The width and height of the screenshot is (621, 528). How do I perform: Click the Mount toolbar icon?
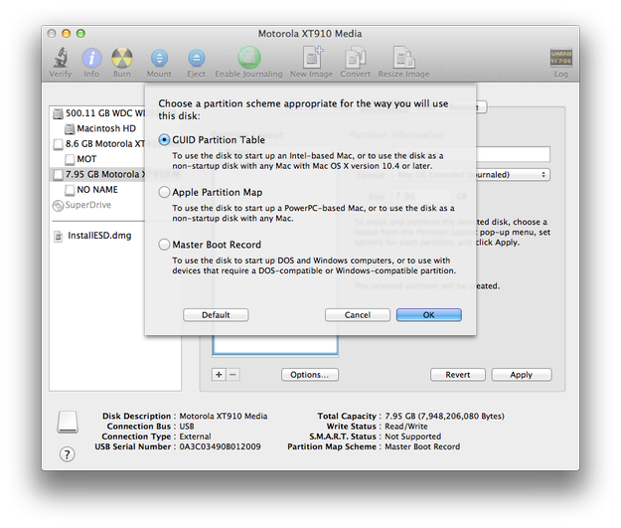159,59
